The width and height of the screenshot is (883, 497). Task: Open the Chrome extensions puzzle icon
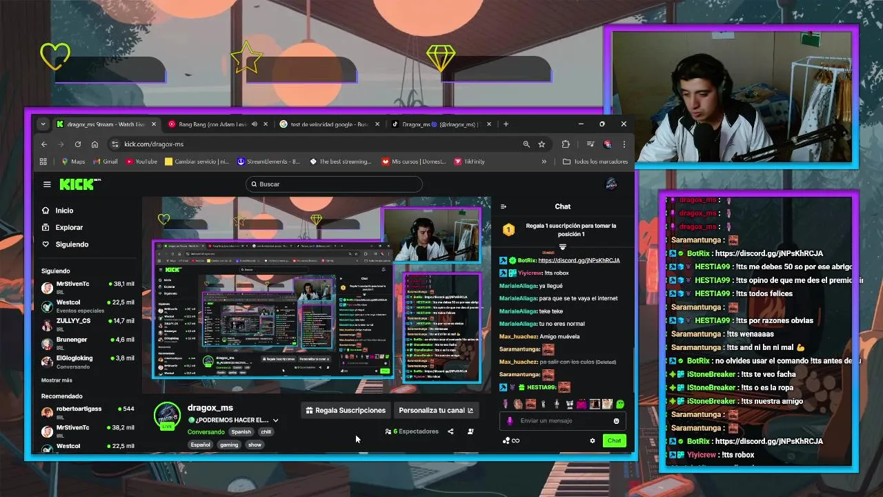pyautogui.click(x=566, y=144)
